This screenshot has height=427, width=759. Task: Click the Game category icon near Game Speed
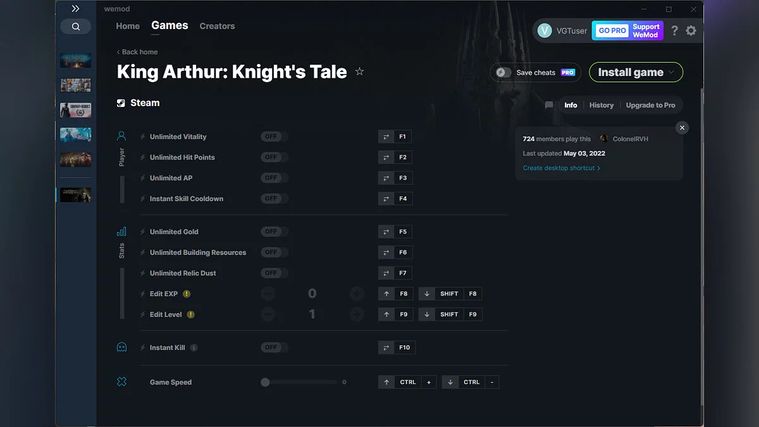tap(121, 381)
